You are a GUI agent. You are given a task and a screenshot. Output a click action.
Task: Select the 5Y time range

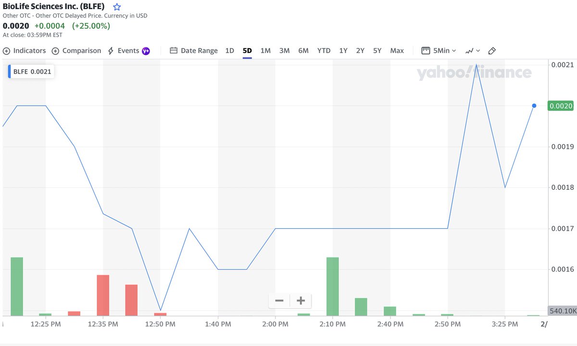(x=377, y=50)
